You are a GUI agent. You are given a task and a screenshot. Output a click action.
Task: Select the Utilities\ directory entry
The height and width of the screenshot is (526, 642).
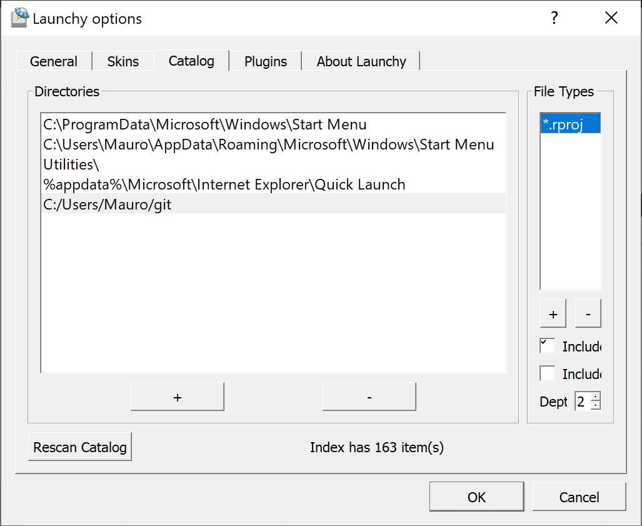[274, 164]
